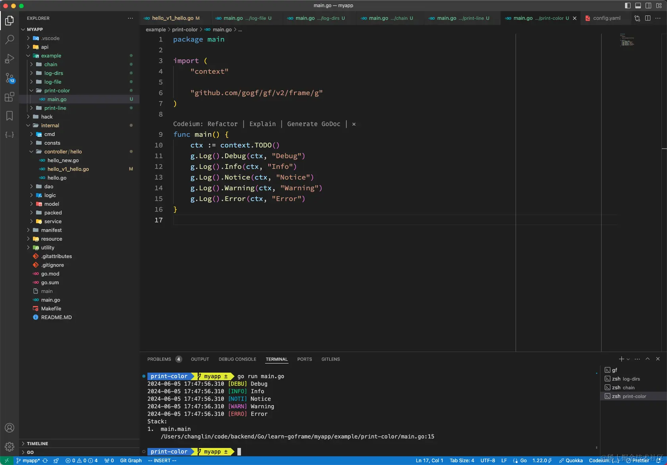Click Go version 1.22.0 in status bar

pyautogui.click(x=542, y=461)
